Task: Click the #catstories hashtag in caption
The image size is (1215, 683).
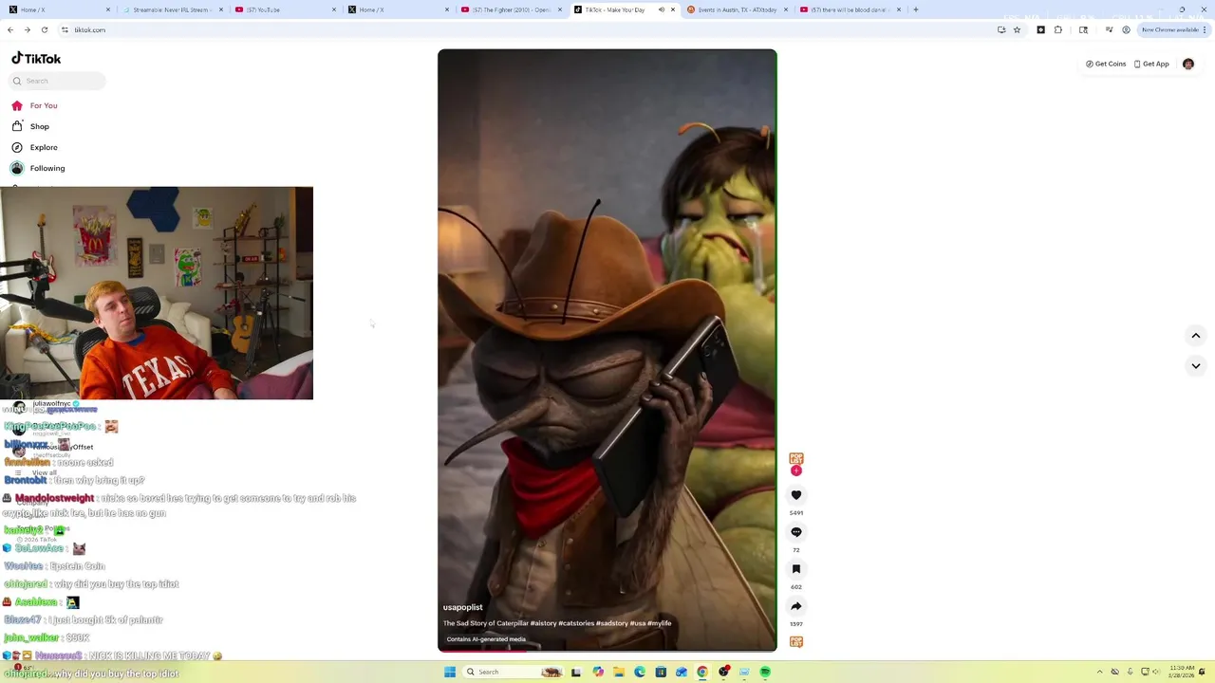Action: click(576, 623)
